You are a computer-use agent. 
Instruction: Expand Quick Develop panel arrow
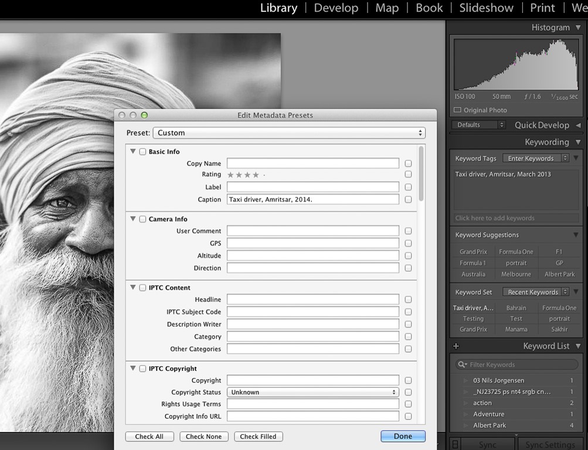pyautogui.click(x=578, y=125)
